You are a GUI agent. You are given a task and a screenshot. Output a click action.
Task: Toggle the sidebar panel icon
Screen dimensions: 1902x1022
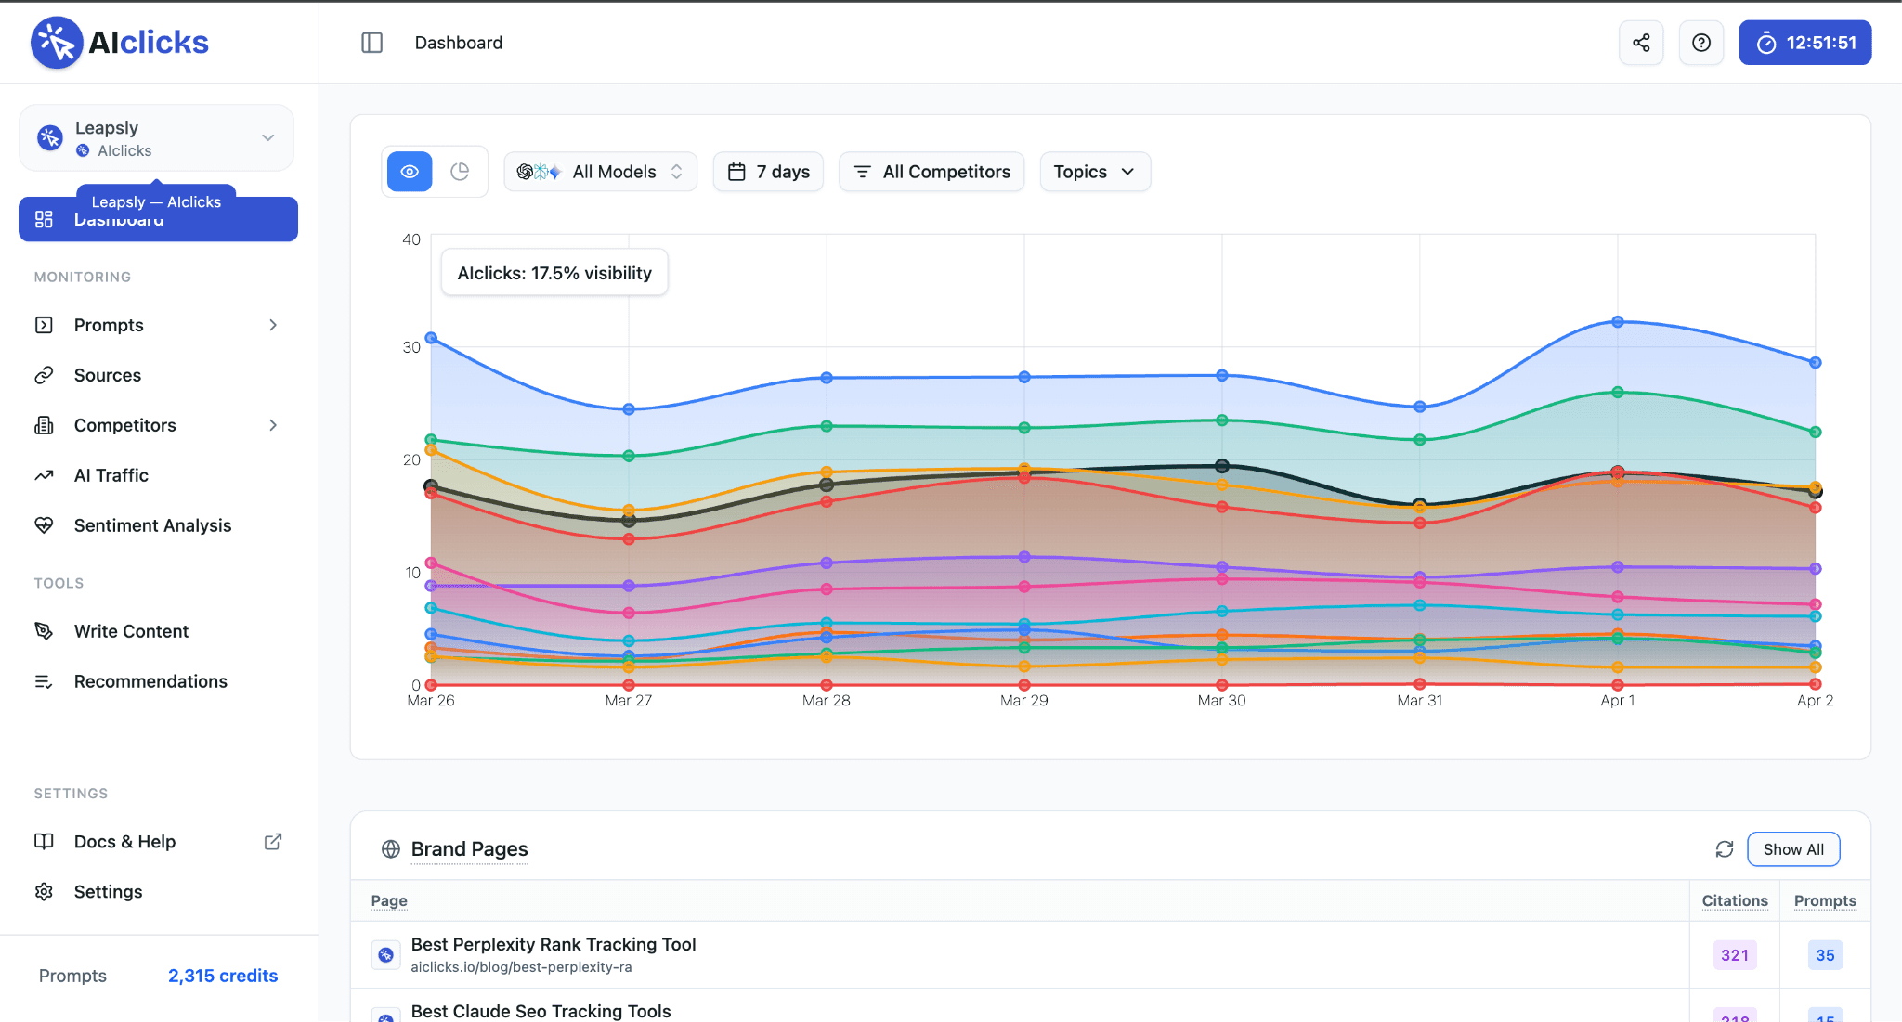tap(371, 43)
